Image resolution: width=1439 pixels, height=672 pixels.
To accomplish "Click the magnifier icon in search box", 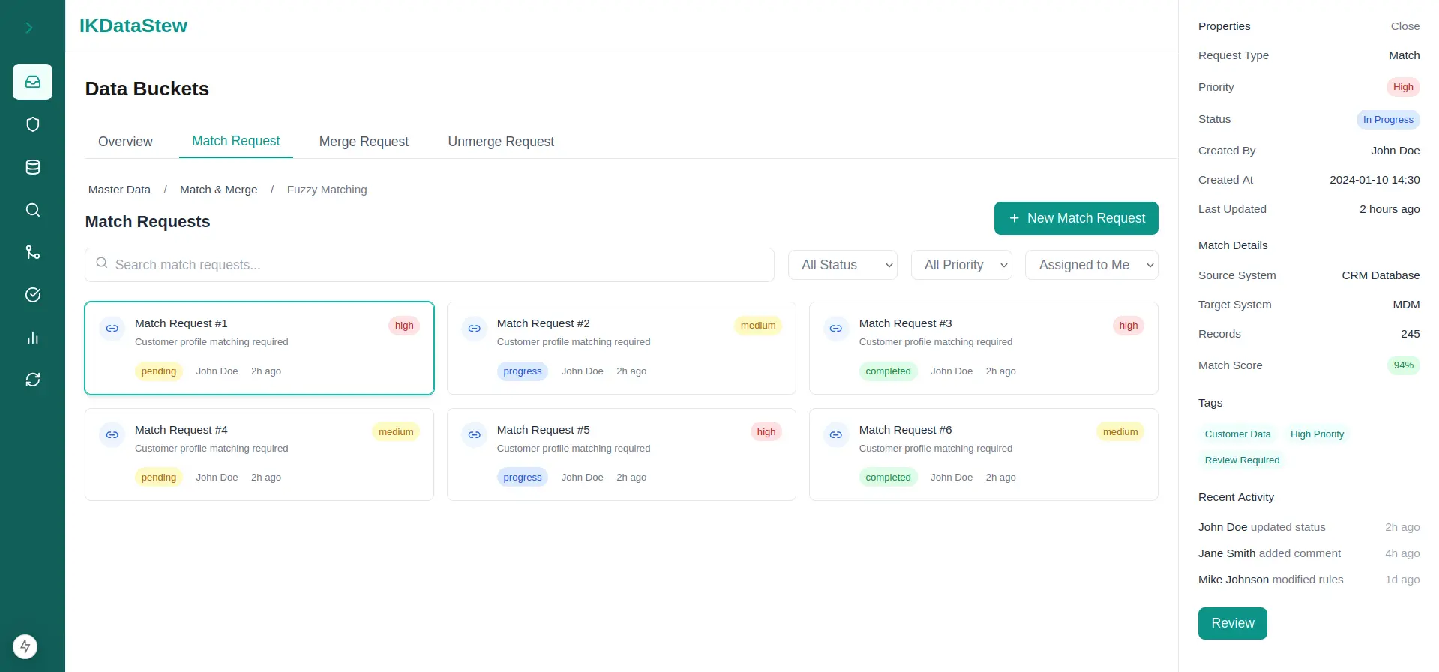I will click(102, 263).
